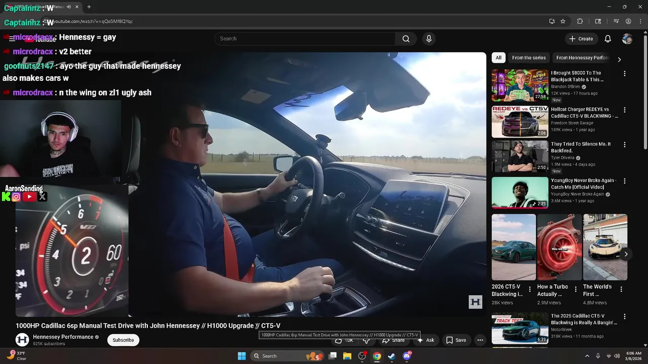Screen dimensions: 648x364
Task: Open the taskbar volume control
Action: coord(617,356)
